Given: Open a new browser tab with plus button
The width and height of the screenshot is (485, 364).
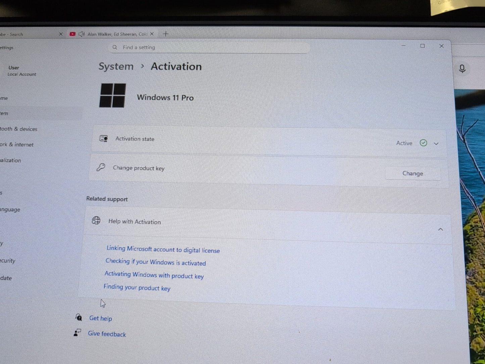Looking at the screenshot, I should pyautogui.click(x=166, y=34).
